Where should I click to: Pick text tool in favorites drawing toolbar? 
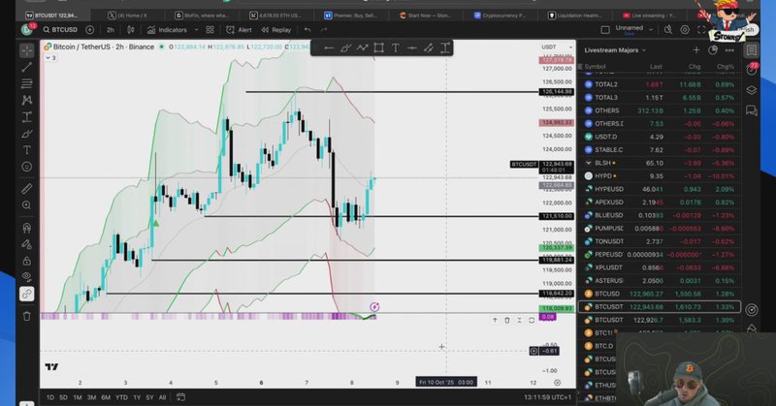[x=396, y=48]
